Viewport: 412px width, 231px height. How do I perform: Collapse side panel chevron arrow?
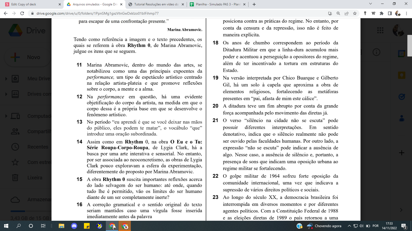click(401, 210)
